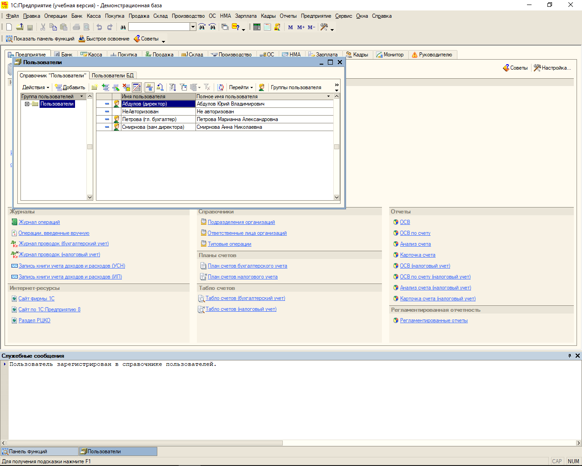The width and height of the screenshot is (582, 466).
Task: Click the Добавить button
Action: pos(70,87)
